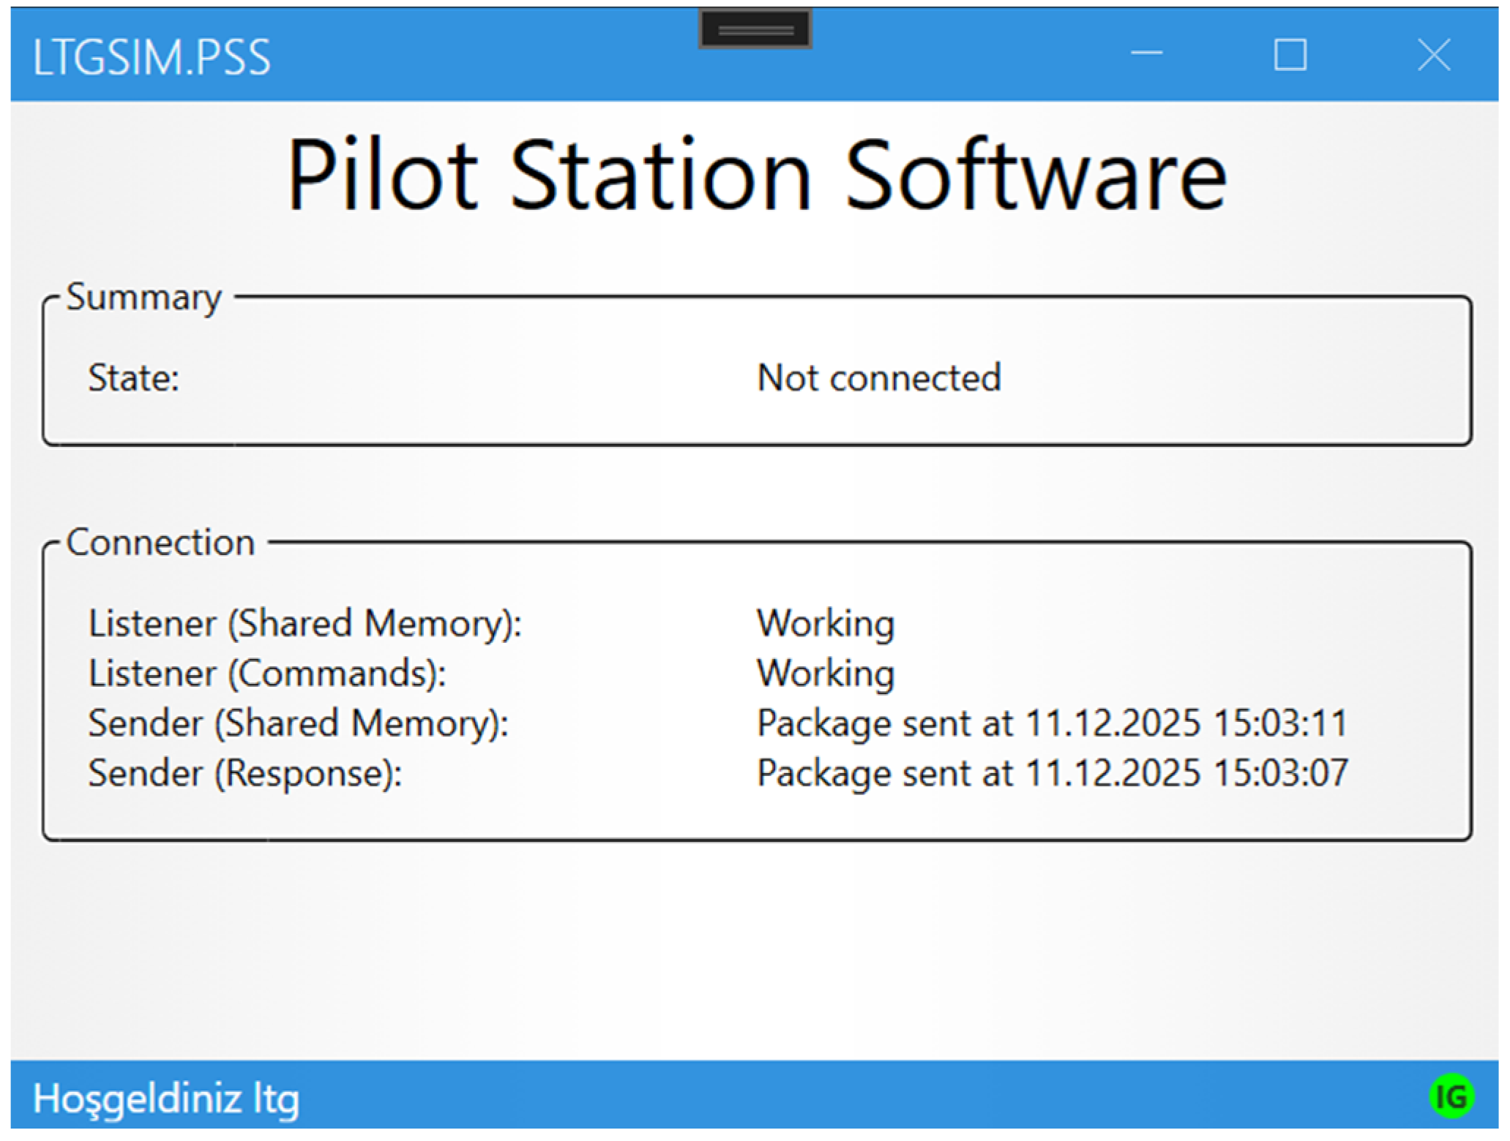Viewport: 1510px width, 1141px height.
Task: Click package sent timestamp 15:03:11
Action: [x=1052, y=724]
